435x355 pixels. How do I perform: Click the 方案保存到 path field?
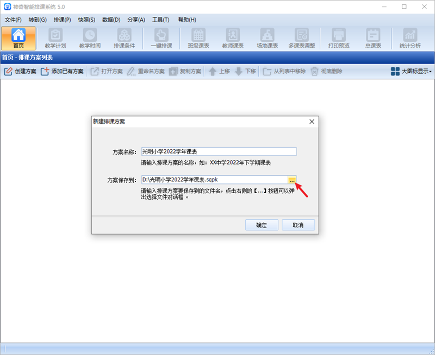[x=214, y=180]
